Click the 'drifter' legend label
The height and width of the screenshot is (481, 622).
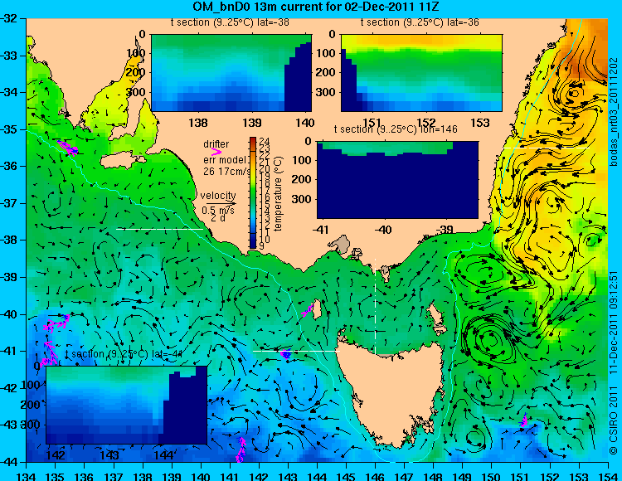pos(216,144)
